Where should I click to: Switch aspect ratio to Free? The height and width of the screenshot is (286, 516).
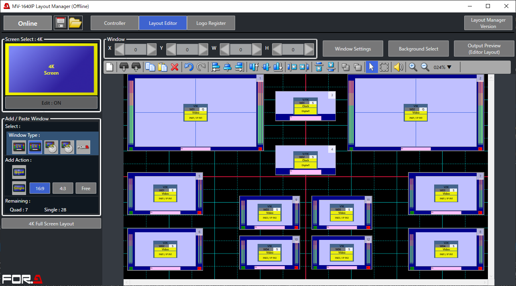tap(86, 189)
